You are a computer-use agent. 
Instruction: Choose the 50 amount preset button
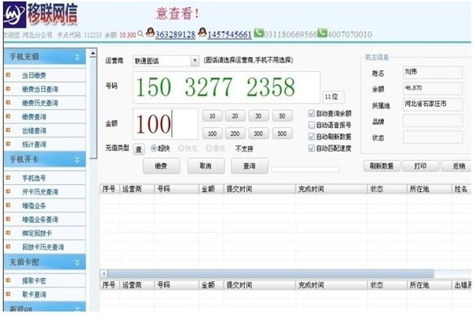click(x=282, y=116)
